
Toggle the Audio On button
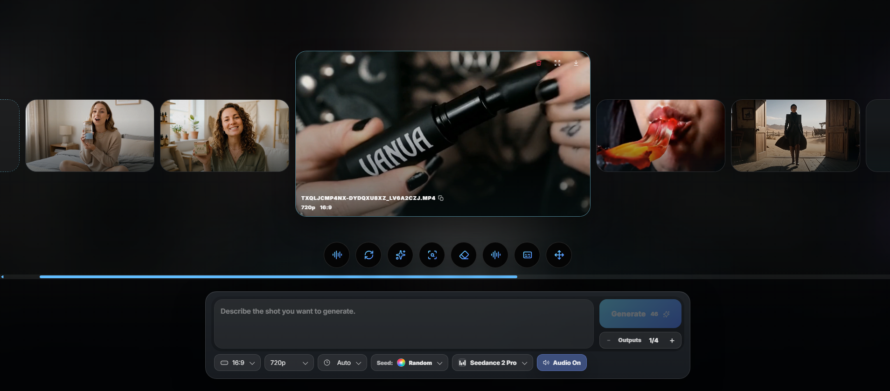(562, 363)
